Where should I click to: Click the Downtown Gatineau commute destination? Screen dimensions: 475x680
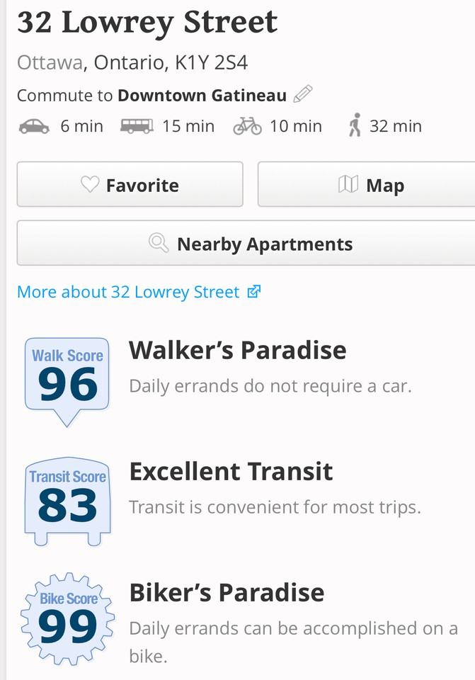click(202, 96)
